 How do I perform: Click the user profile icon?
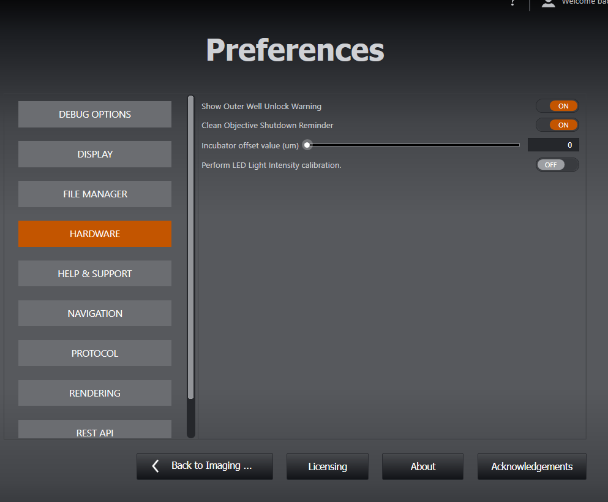(548, 3)
